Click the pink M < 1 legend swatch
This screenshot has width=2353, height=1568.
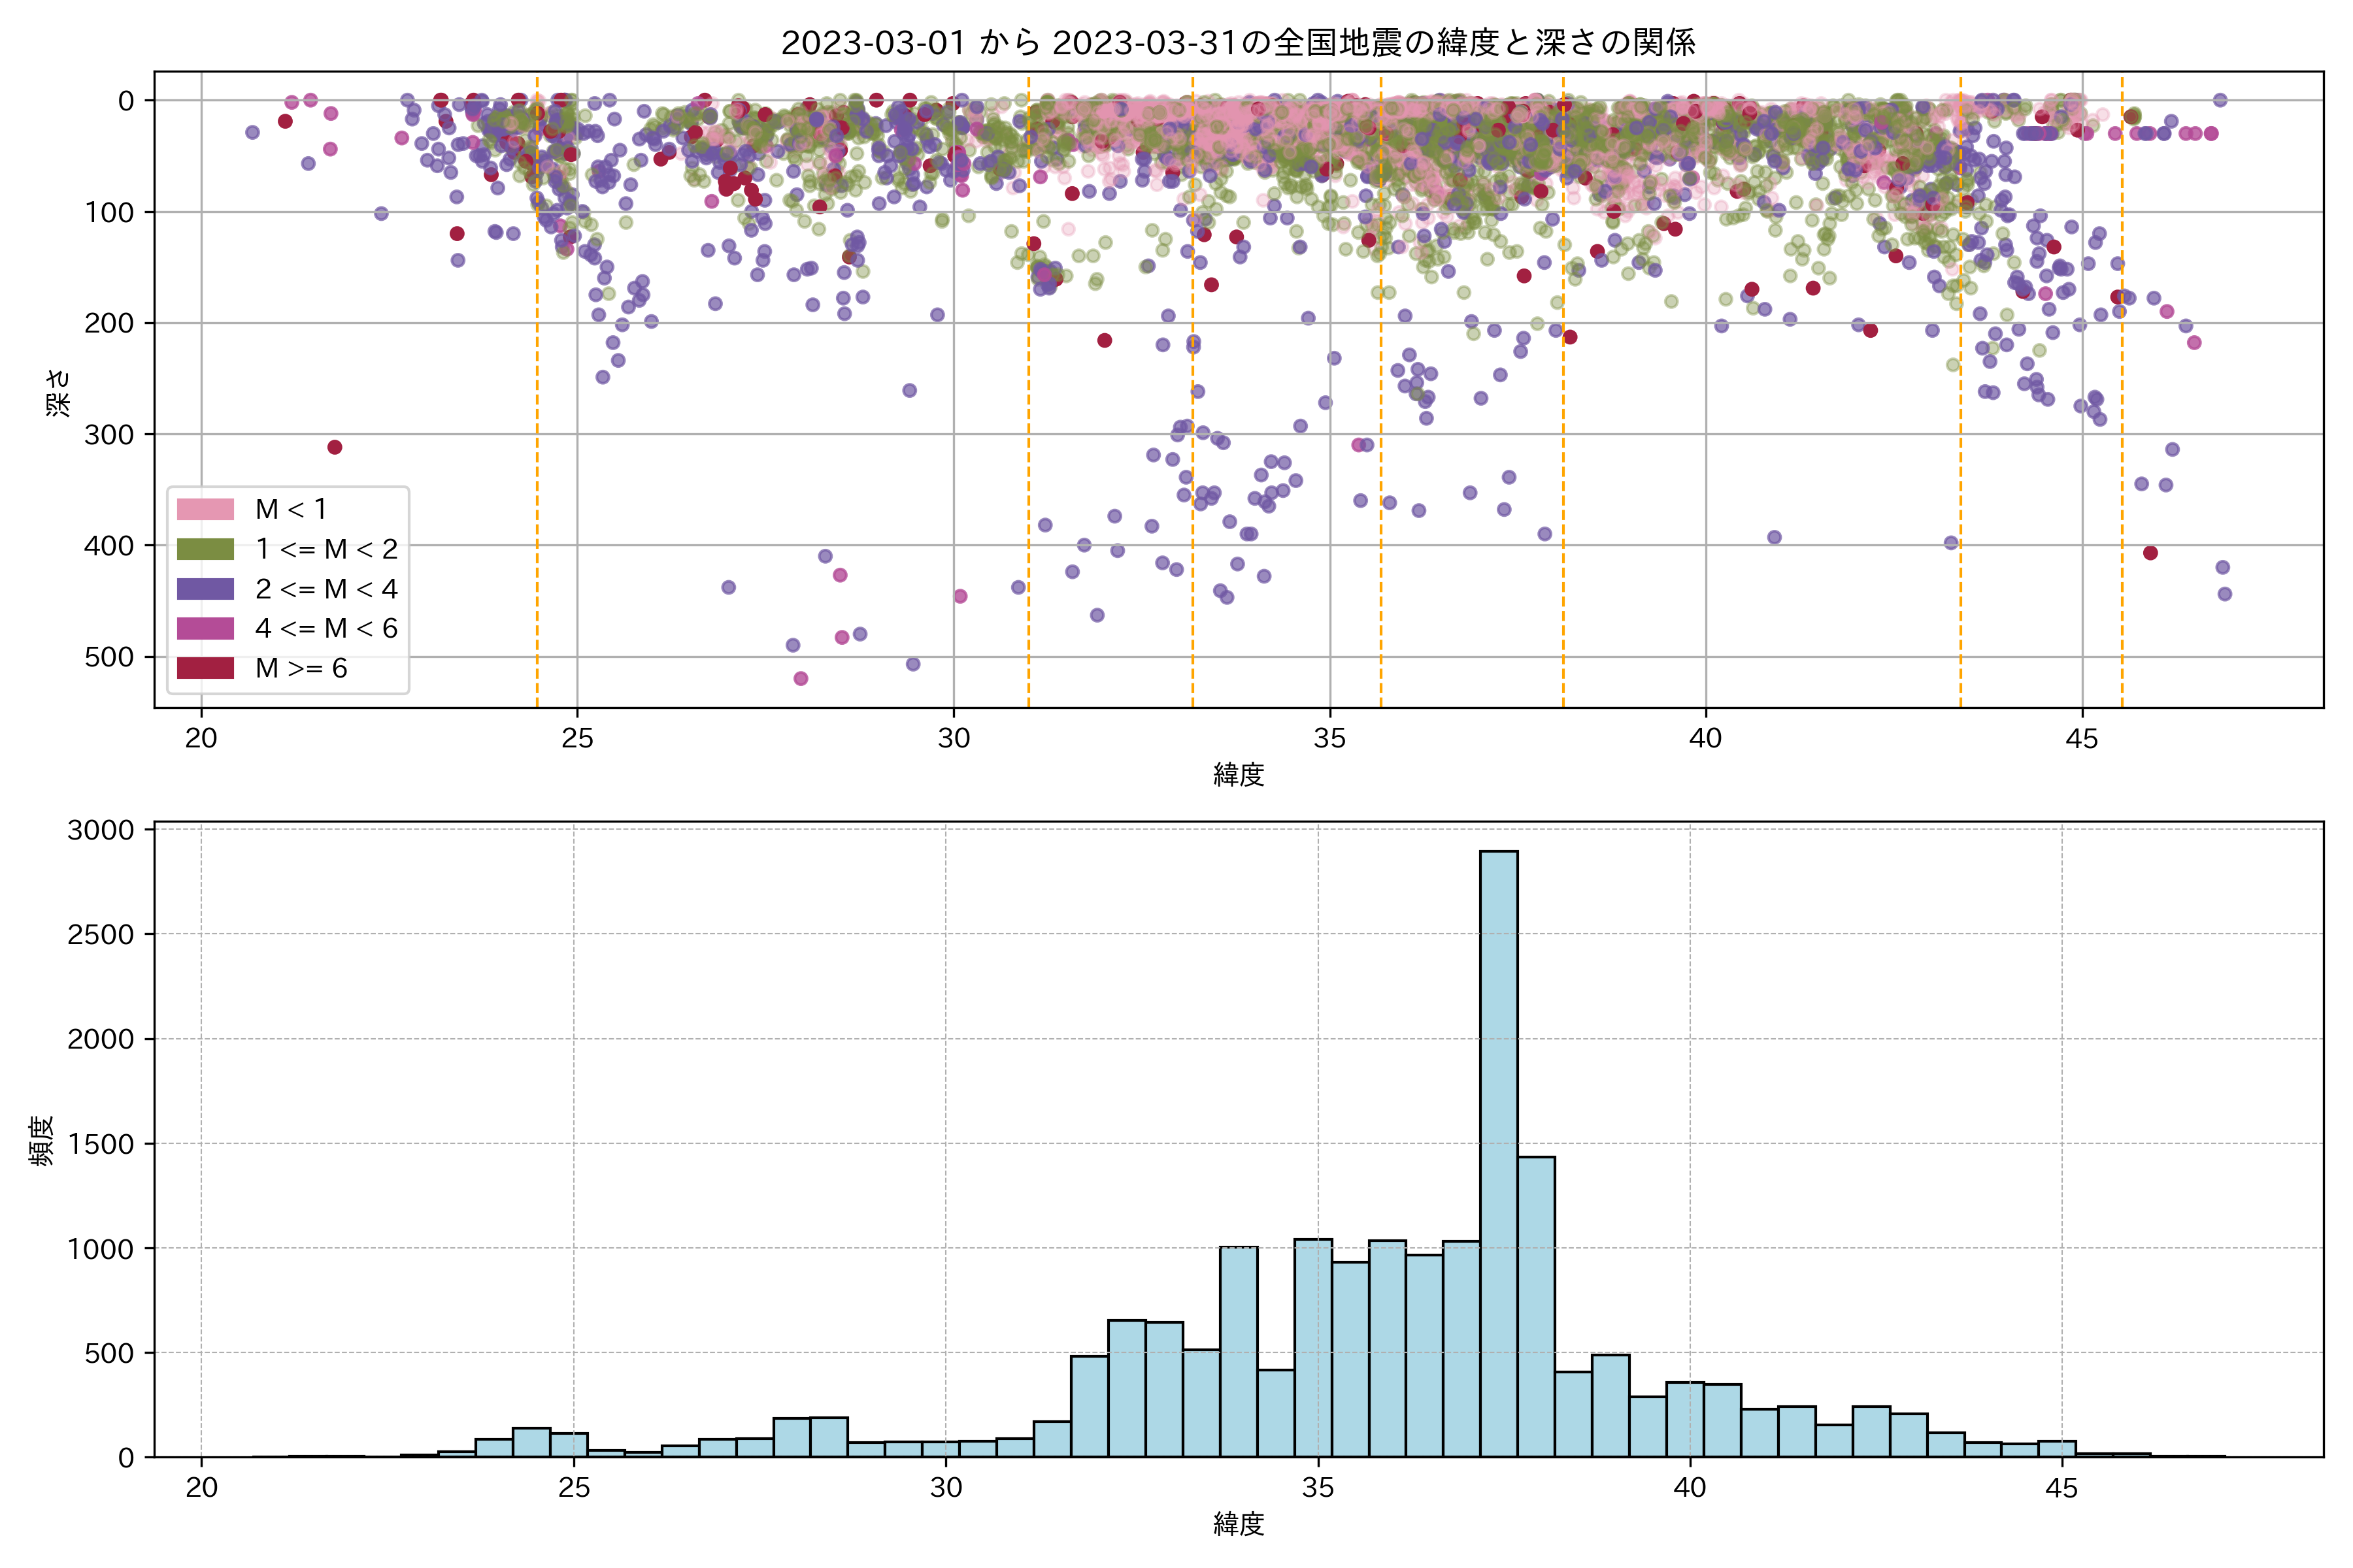pyautogui.click(x=205, y=509)
